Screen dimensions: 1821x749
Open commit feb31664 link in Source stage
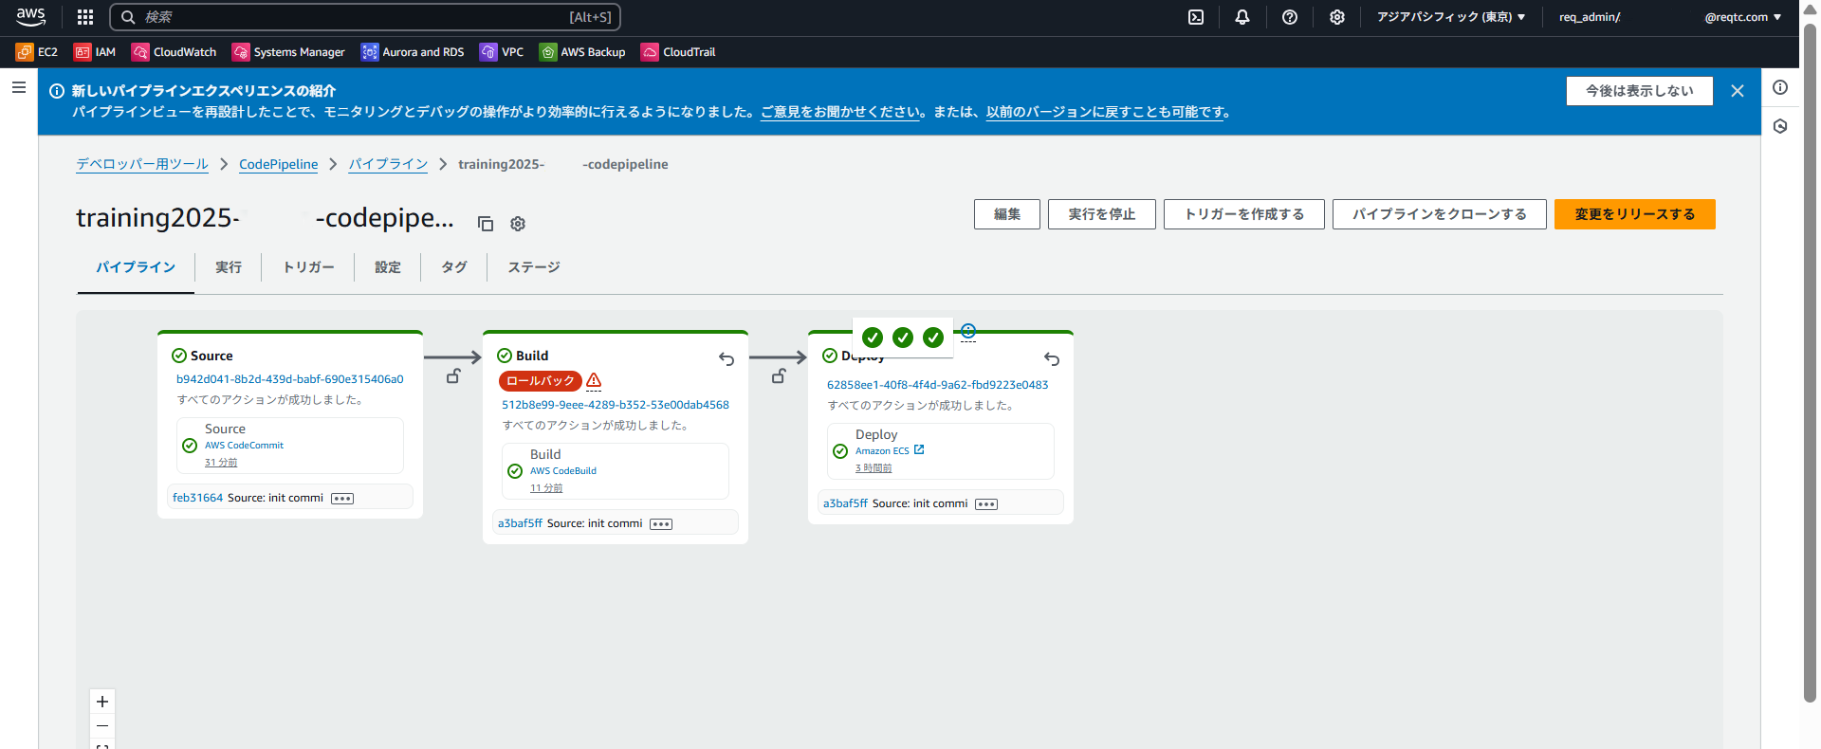[197, 498]
